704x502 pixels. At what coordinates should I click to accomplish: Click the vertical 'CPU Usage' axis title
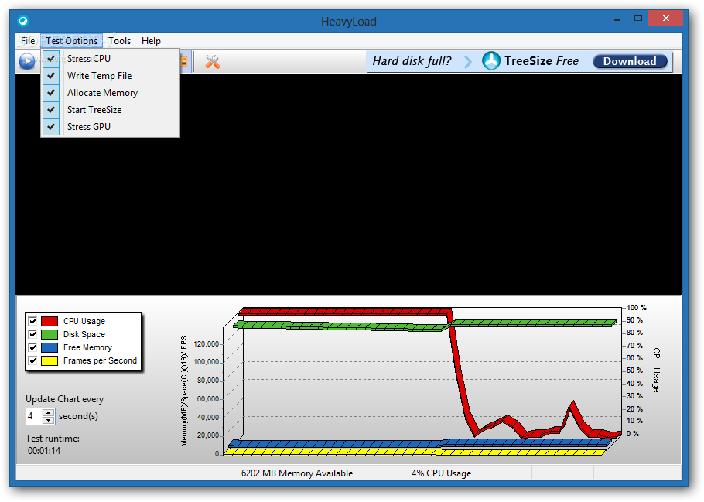coord(656,370)
